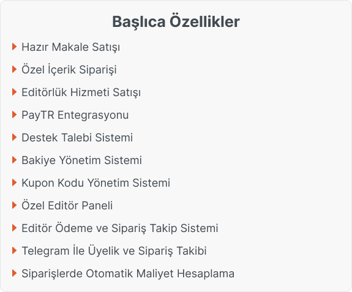Screen dimensions: 352x292
Task: Select the Editör Ödeme ve Sipariş Takip Sistemi item
Action: [120, 228]
